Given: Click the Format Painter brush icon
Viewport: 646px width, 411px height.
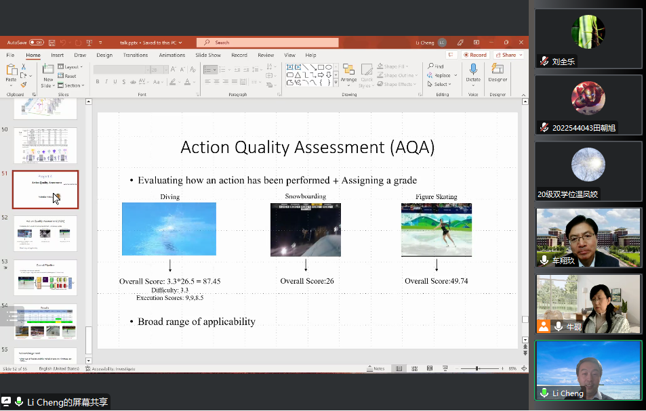Looking at the screenshot, I should point(24,85).
